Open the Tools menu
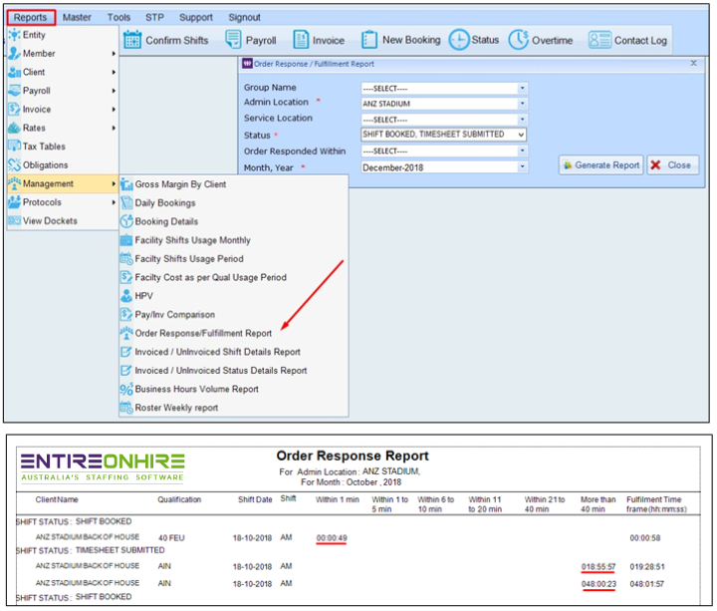 [119, 17]
